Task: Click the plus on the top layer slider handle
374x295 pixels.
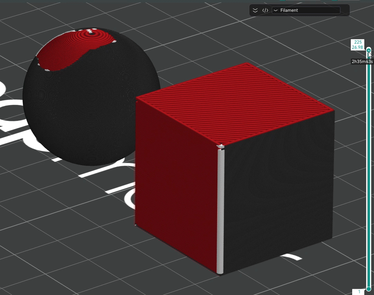Action: point(369,50)
